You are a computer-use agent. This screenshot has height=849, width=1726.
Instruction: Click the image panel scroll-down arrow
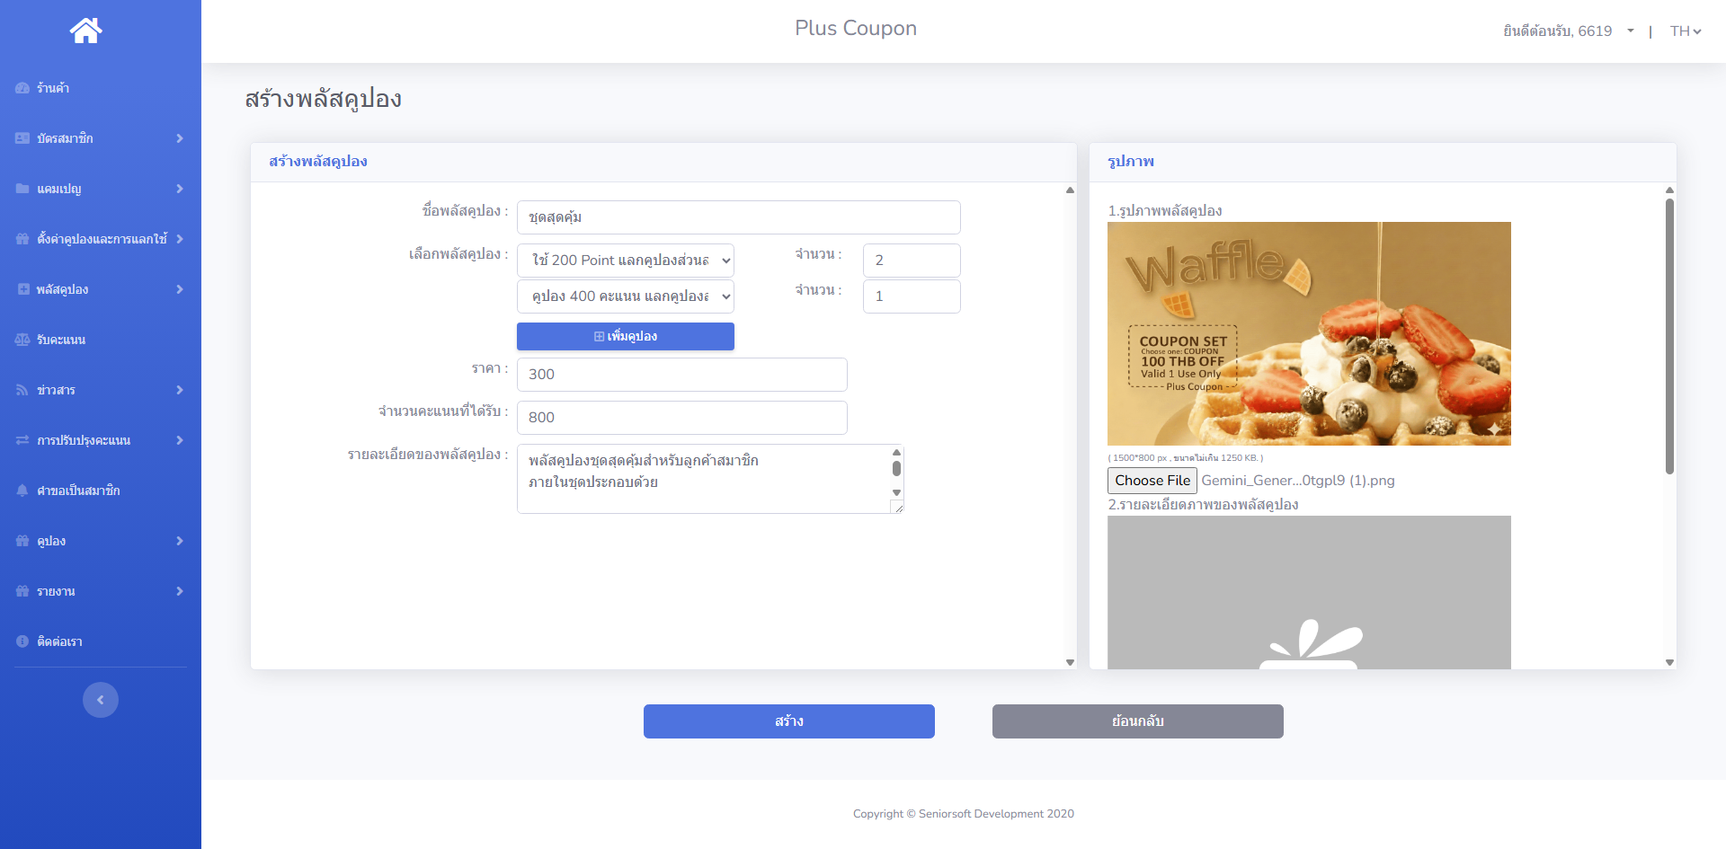(1669, 662)
